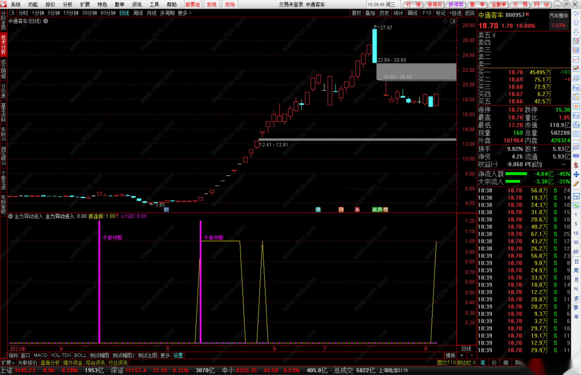This screenshot has height=375, width=581.
Task: Expand the 扩展 bottom panel
Action: pyautogui.click(x=8, y=363)
